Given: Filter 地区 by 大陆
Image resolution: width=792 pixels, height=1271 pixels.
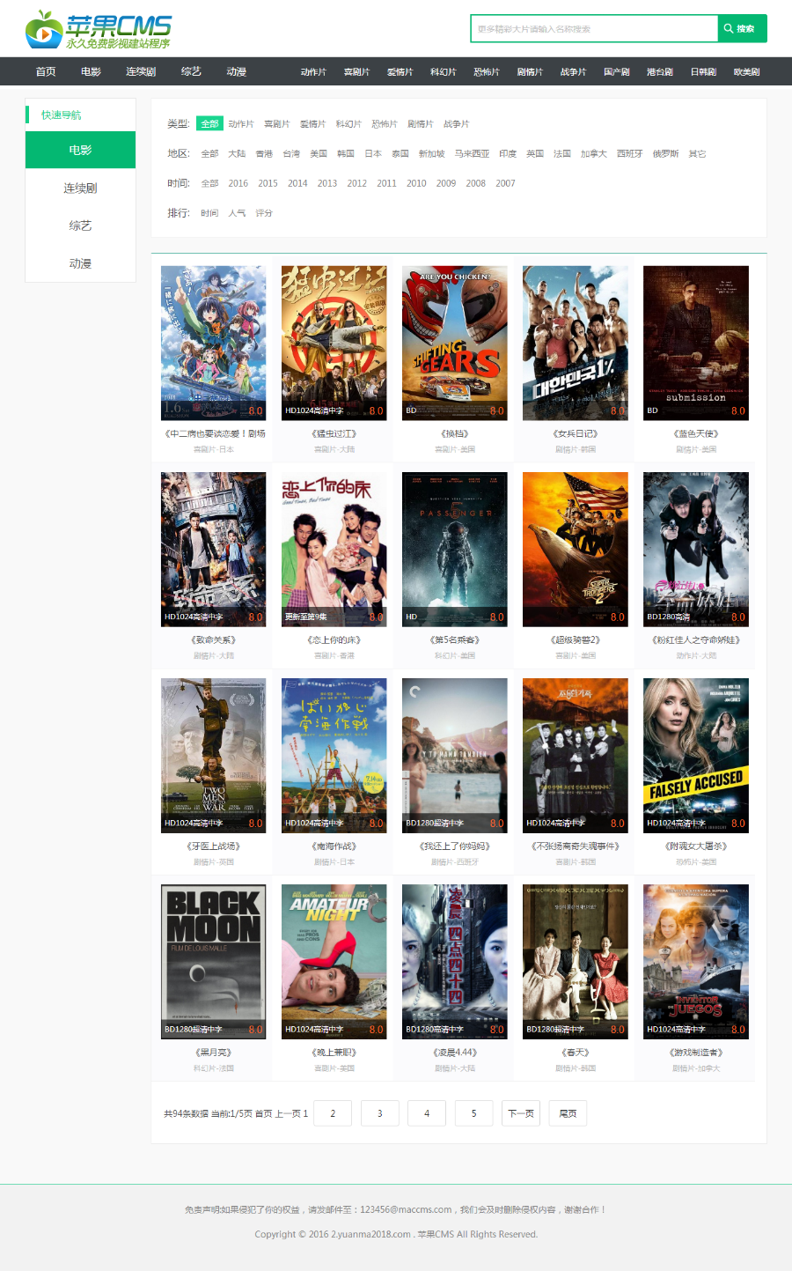Looking at the screenshot, I should point(237,154).
